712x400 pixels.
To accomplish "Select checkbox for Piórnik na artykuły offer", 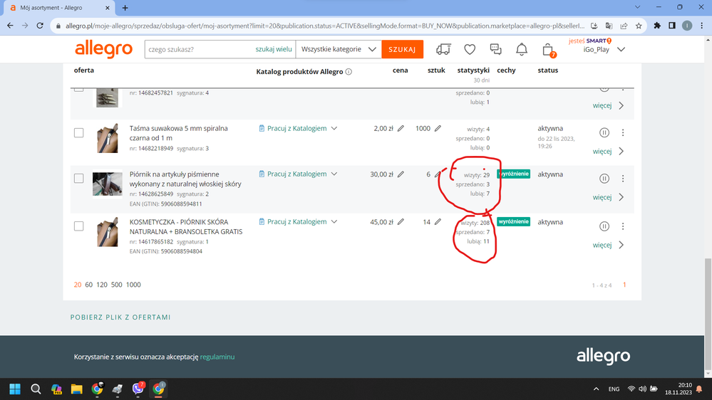I will (79, 178).
